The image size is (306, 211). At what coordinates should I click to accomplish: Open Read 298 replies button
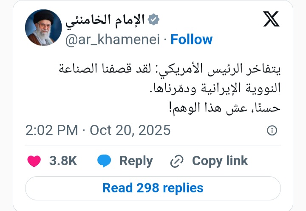pyautogui.click(x=153, y=188)
